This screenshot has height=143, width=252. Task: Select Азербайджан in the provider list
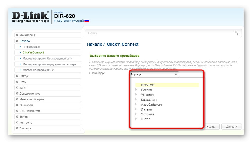[151, 105]
